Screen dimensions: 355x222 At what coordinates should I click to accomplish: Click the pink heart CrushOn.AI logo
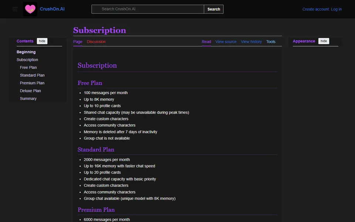pyautogui.click(x=30, y=9)
